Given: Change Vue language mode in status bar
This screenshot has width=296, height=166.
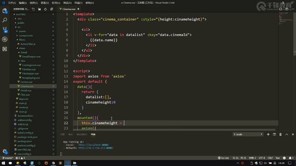Looking at the screenshot, I should (277, 158).
